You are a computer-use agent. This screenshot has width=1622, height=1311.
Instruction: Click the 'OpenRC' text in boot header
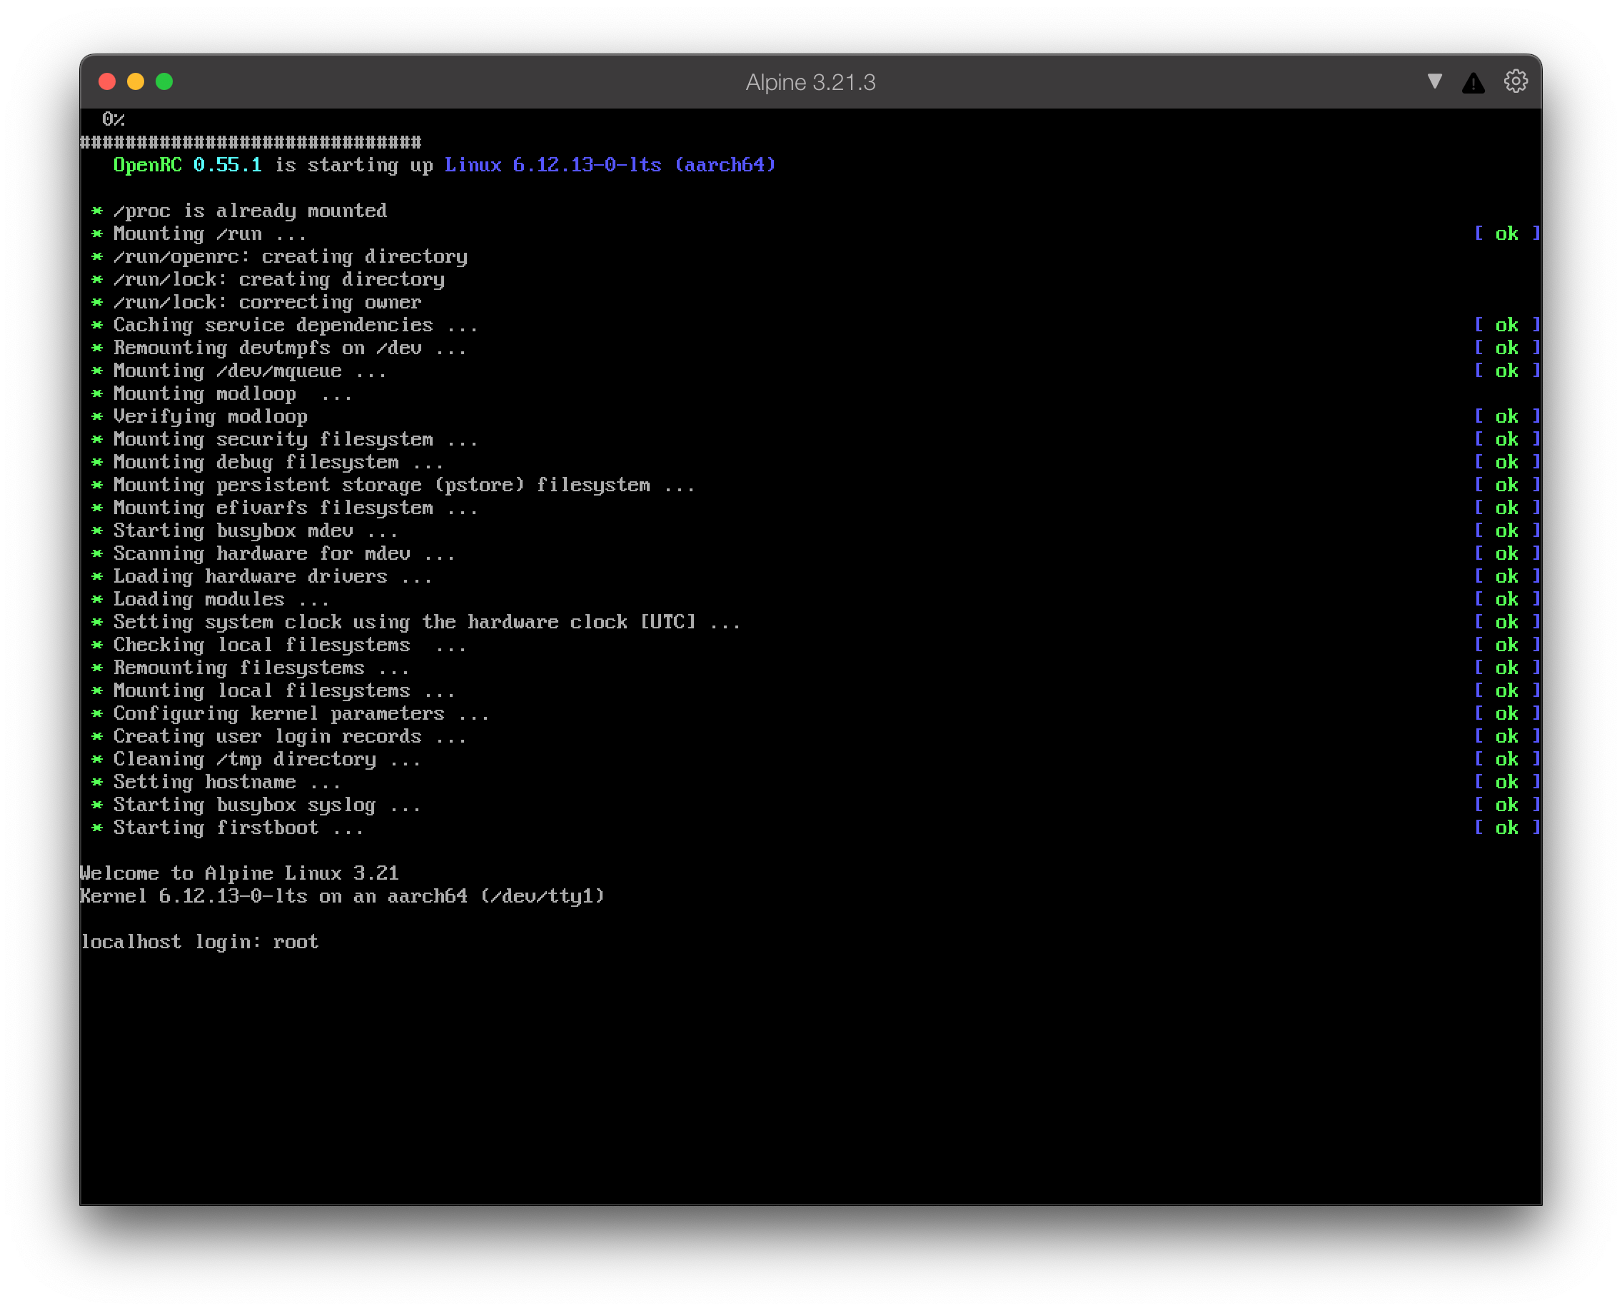tap(147, 165)
